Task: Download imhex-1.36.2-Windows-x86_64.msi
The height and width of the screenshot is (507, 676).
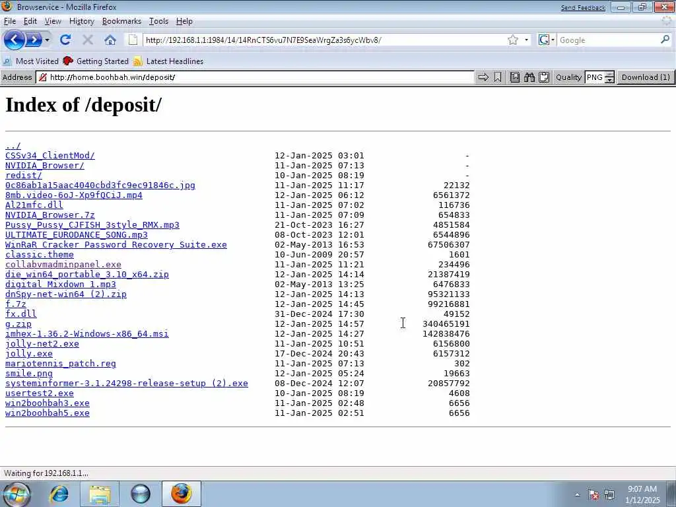Action: (87, 334)
